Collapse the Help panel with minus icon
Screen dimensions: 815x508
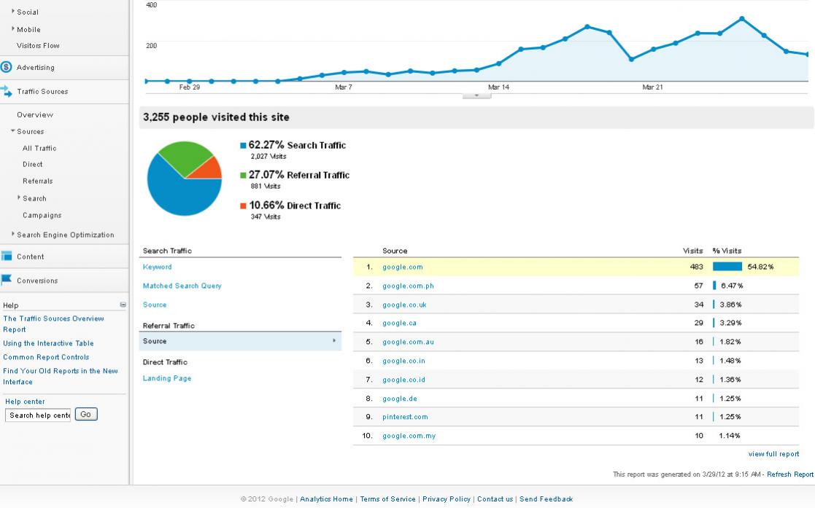123,305
